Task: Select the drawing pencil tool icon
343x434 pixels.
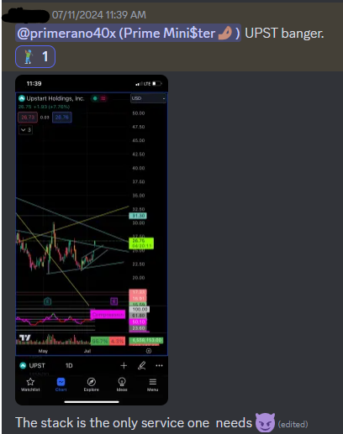Action: click(142, 365)
